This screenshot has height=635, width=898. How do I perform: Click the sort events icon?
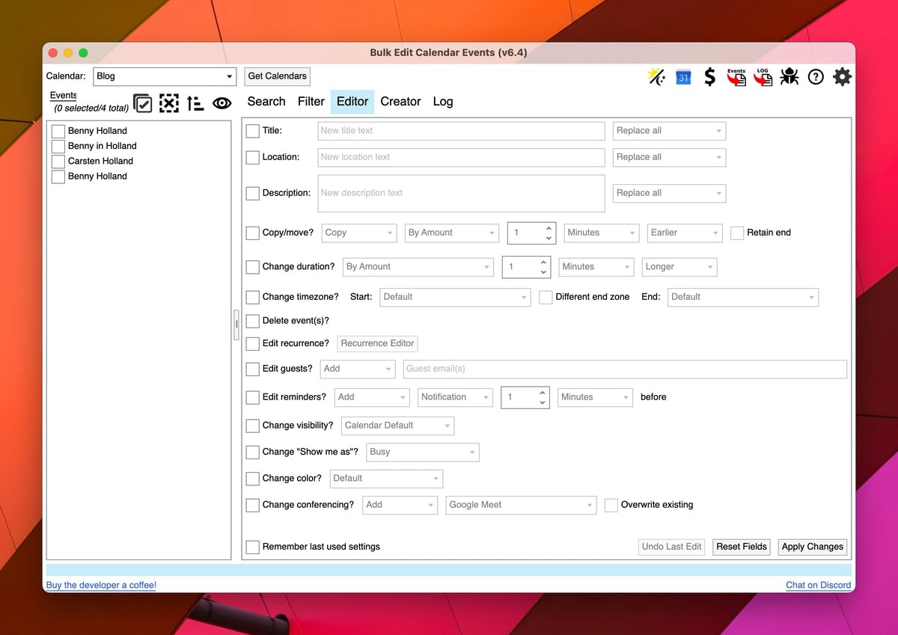coord(195,103)
